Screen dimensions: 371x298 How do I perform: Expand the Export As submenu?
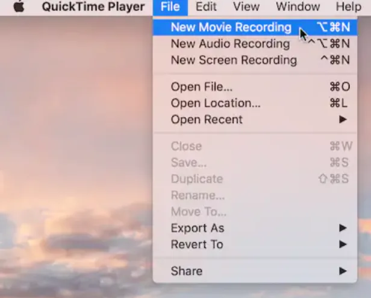coord(198,228)
